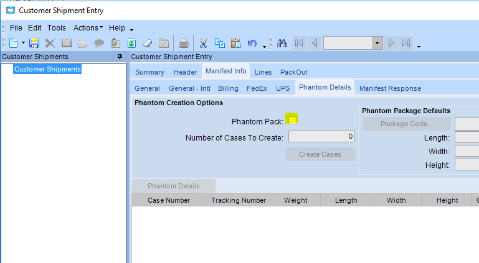The image size is (479, 263).
Task: Click the green Refresh icon
Action: click(131, 43)
